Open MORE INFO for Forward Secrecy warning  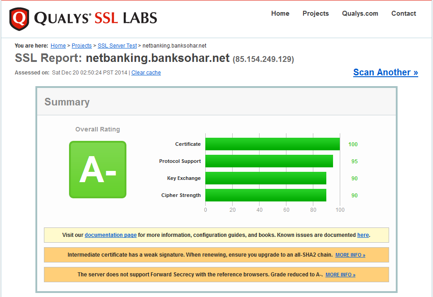coord(340,275)
